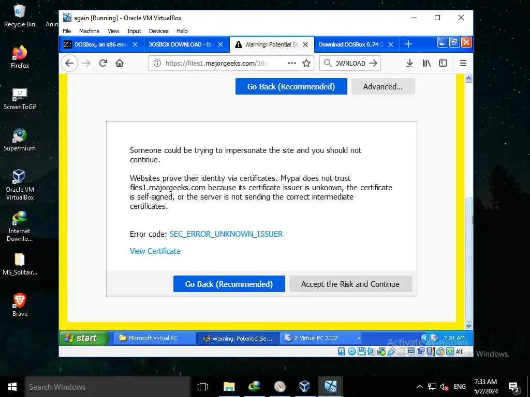
Task: Open VirtualBox Machine menu
Action: click(89, 31)
